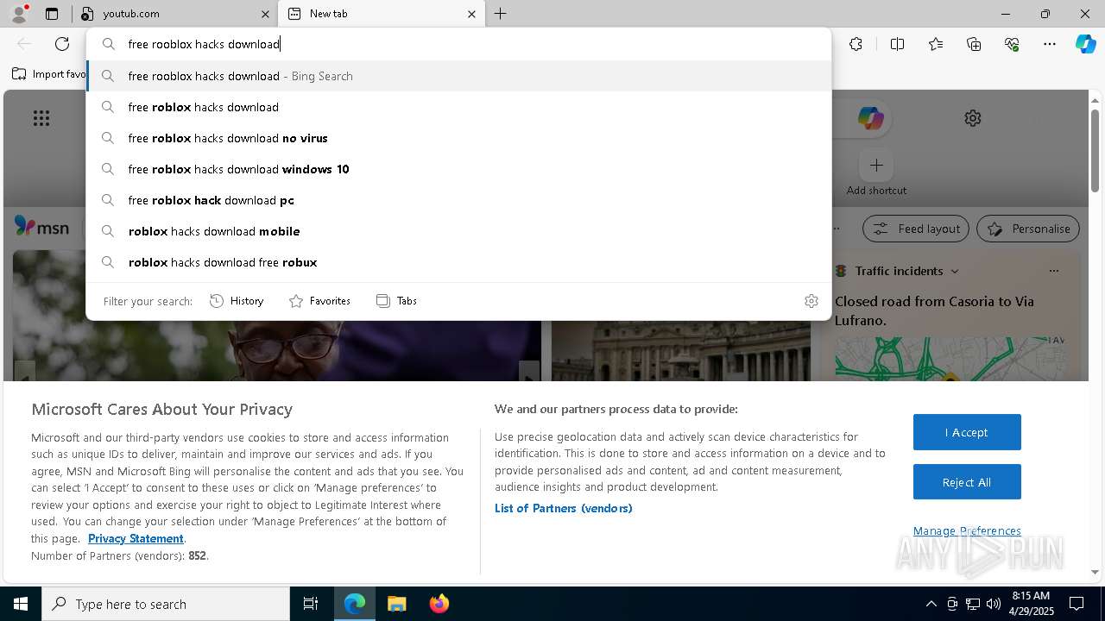Filter search by Tabs
This screenshot has height=621, width=1105.
coord(396,301)
